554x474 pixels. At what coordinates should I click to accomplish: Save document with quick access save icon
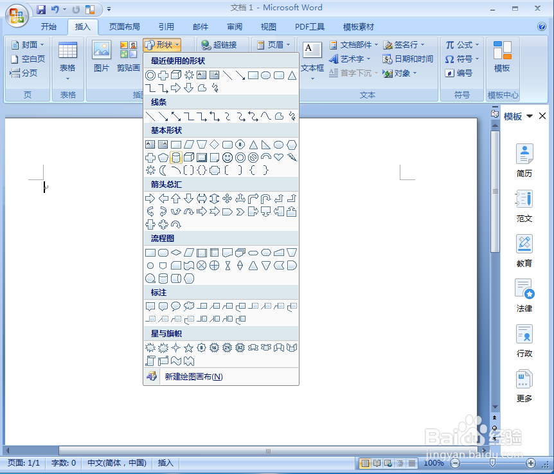[x=41, y=10]
